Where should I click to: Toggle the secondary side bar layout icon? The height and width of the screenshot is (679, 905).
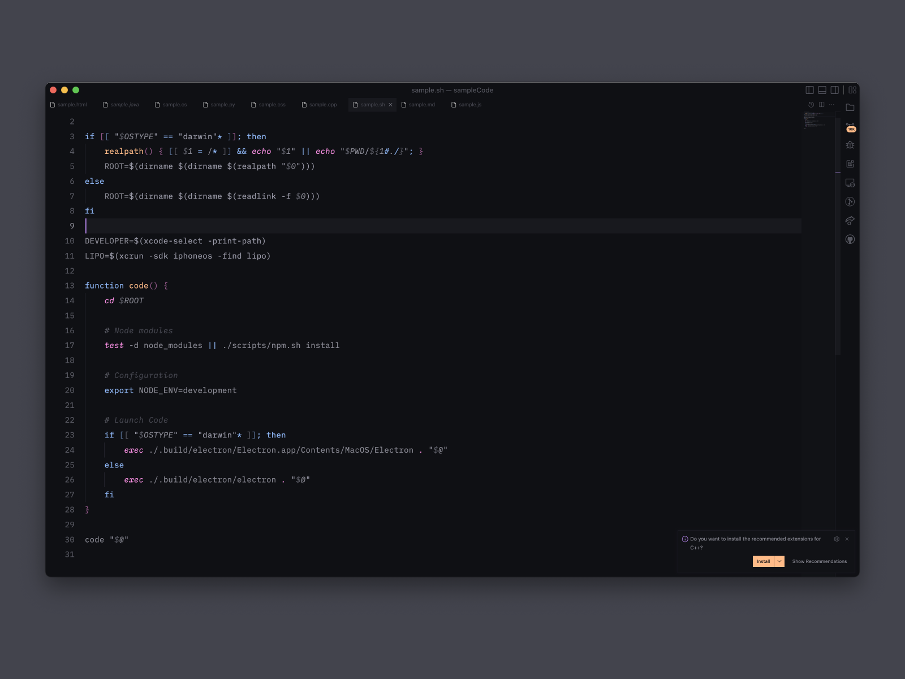pyautogui.click(x=834, y=90)
